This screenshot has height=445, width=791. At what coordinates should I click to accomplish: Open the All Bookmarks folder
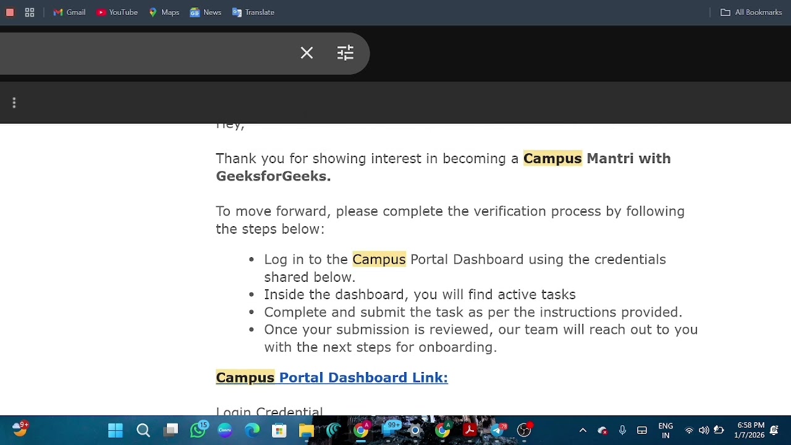(751, 12)
